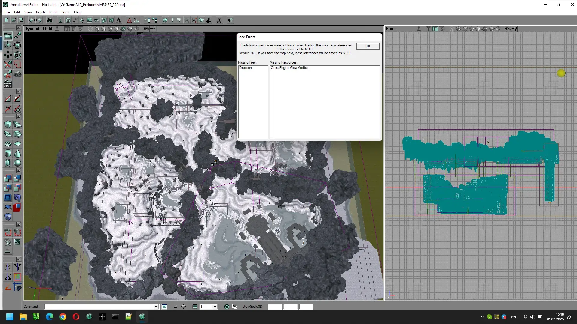Click Show Selected Actors Only eye icon
The height and width of the screenshot is (324, 577).
(x=8, y=232)
